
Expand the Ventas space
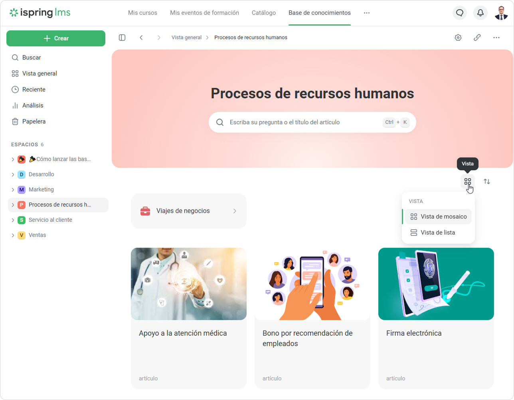tap(13, 235)
